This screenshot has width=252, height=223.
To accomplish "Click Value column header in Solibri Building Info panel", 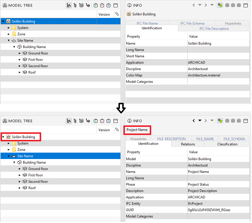I will [x=218, y=36].
